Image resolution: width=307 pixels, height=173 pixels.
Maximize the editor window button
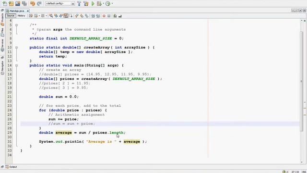[305, 11]
